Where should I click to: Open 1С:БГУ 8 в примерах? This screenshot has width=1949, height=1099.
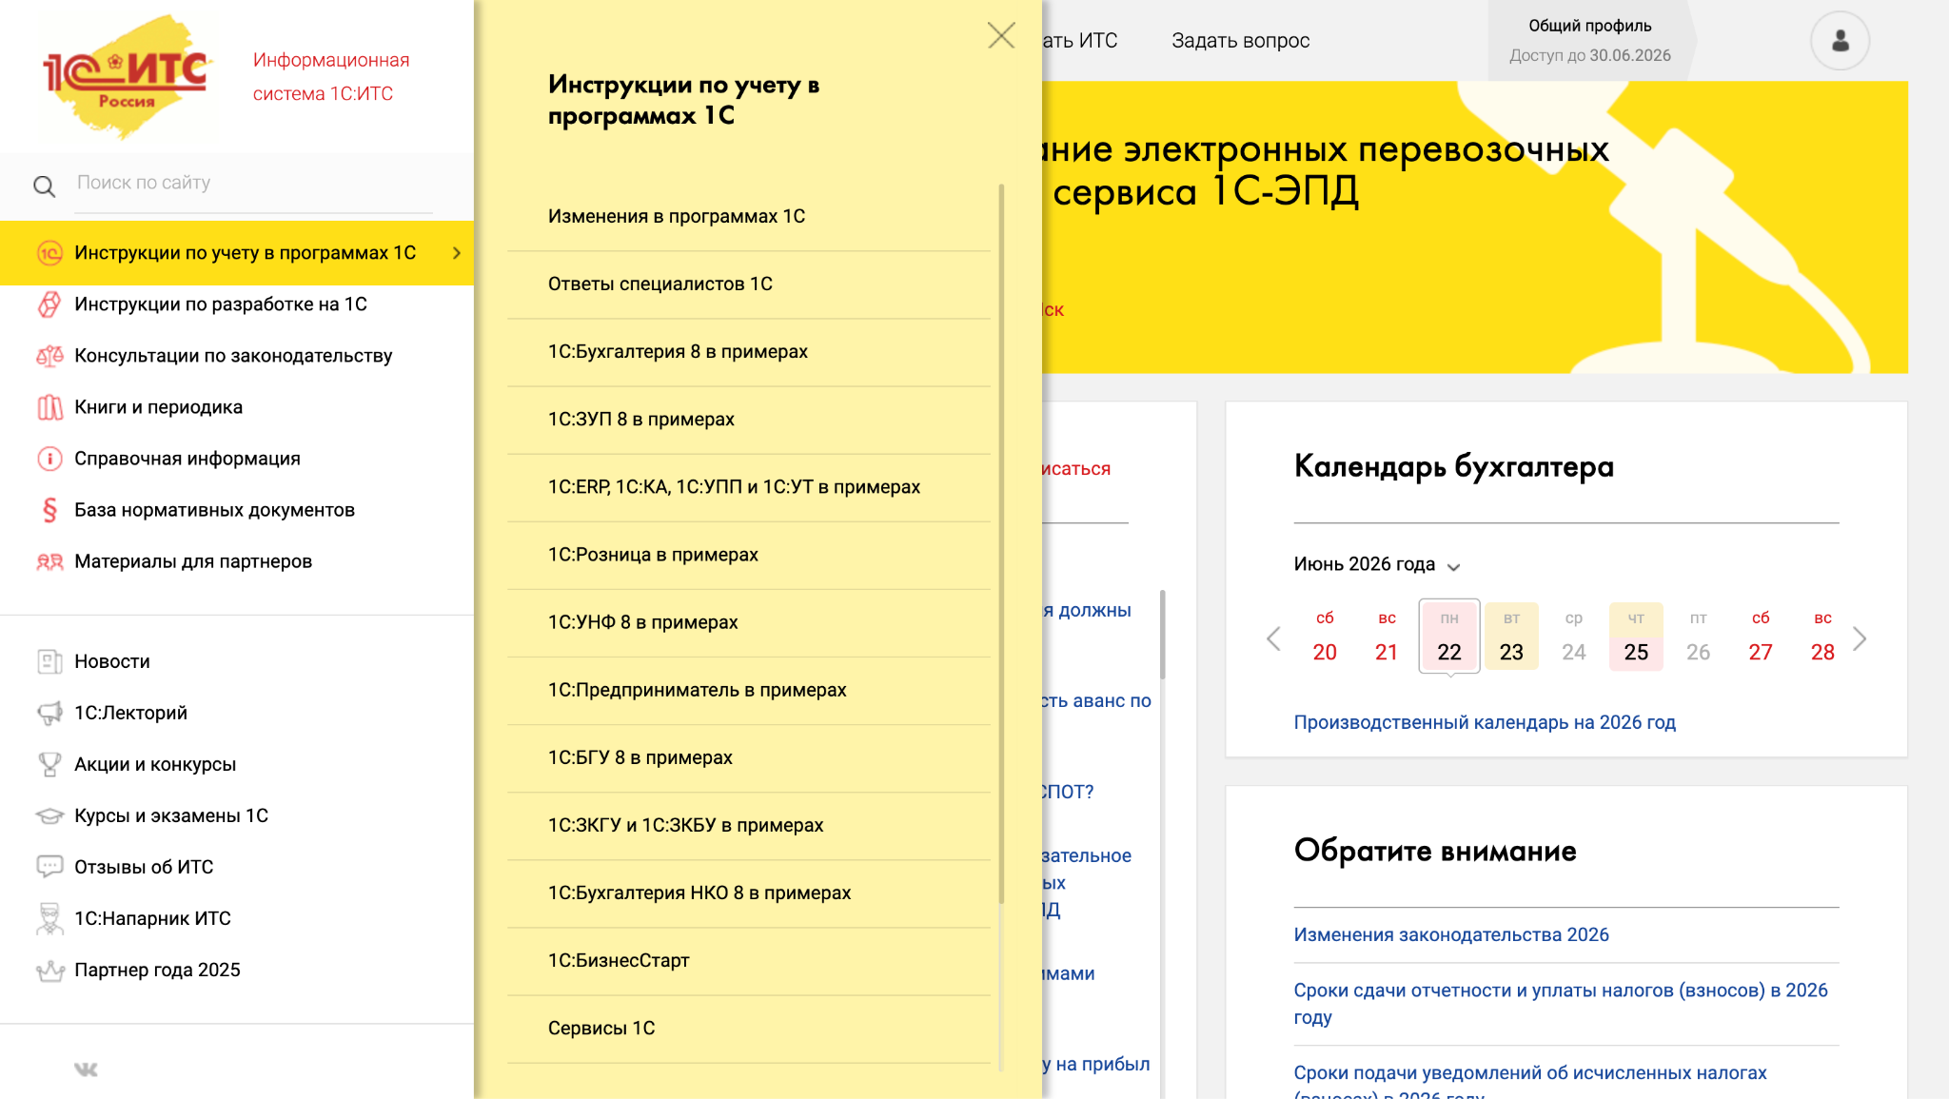(749, 757)
